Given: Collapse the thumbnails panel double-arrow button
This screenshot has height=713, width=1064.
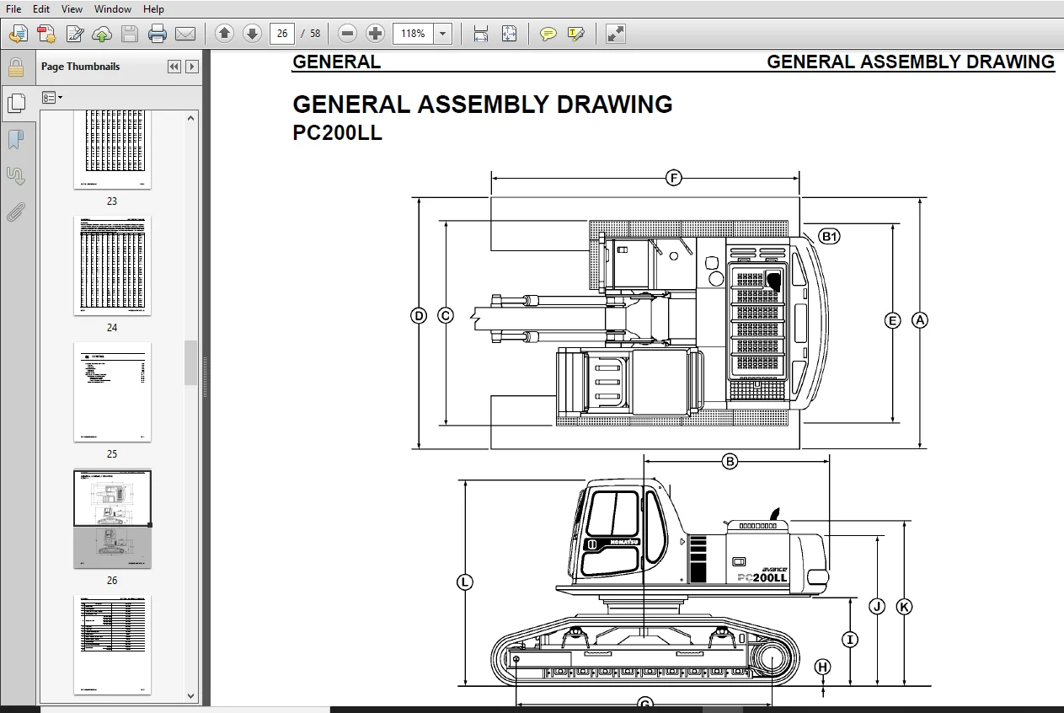Looking at the screenshot, I should [x=174, y=67].
